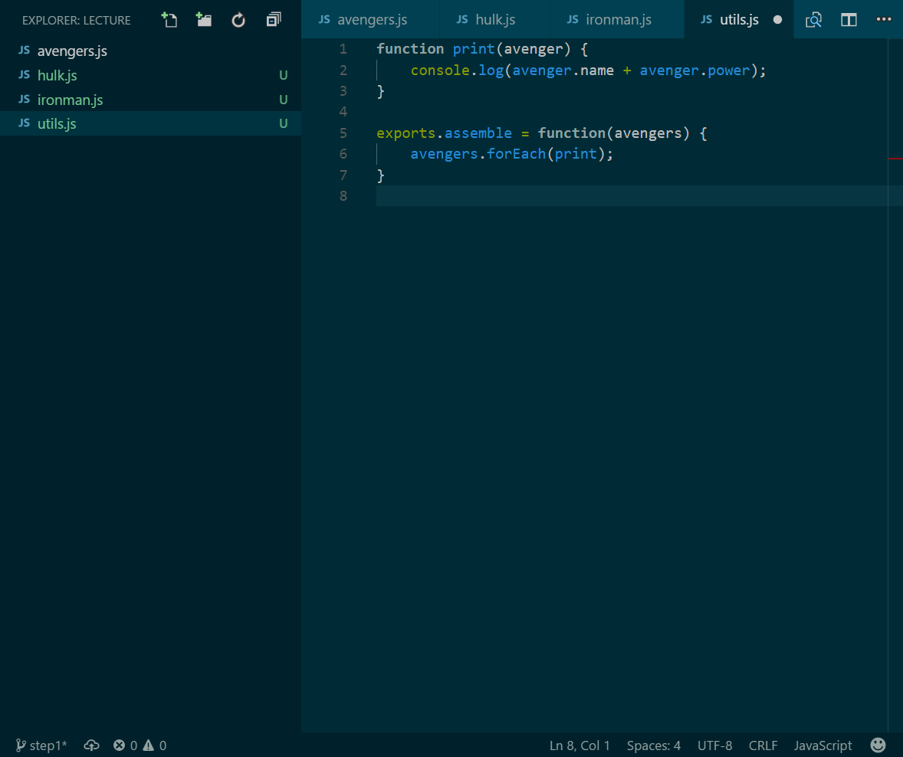
Task: Open hulk.js from the Explorer list
Action: point(150,75)
